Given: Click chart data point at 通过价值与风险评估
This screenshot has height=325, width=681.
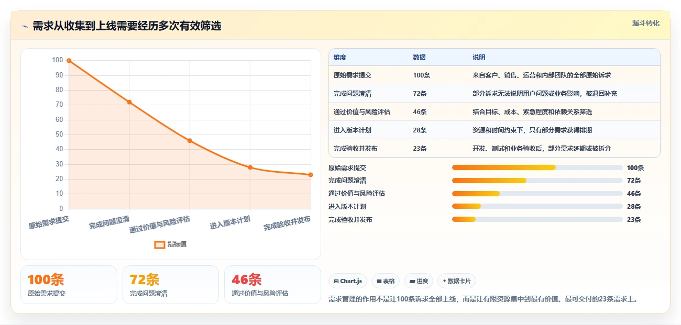Looking at the screenshot, I should pyautogui.click(x=190, y=141).
